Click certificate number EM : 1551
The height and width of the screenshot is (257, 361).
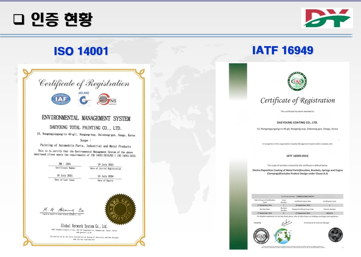65,164
